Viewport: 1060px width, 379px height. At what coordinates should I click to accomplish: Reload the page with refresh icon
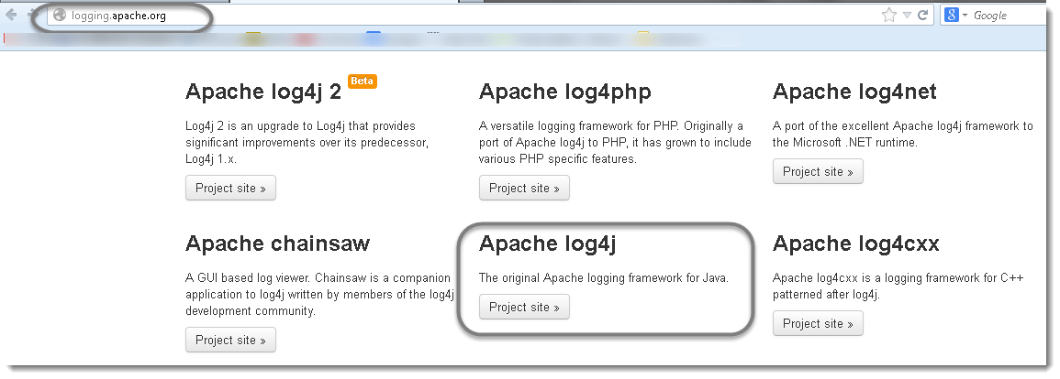coord(922,15)
